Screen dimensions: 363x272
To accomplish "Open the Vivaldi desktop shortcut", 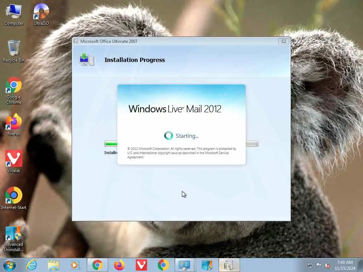I will pyautogui.click(x=14, y=161).
